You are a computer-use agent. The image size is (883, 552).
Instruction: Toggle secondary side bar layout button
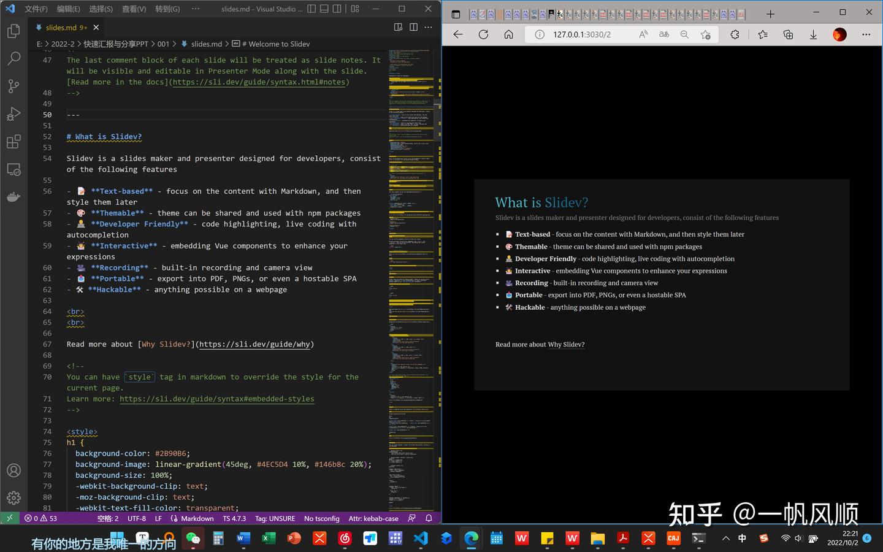(337, 9)
